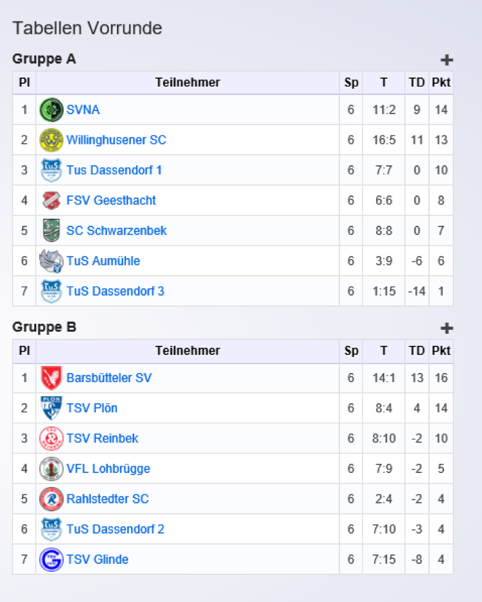Click the TSV Glinde blue G logo
This screenshot has width=482, height=602.
coord(51,559)
